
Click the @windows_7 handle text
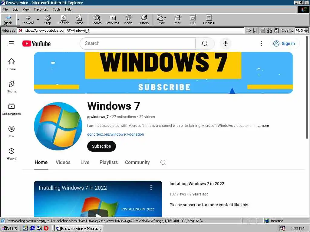[x=98, y=117]
